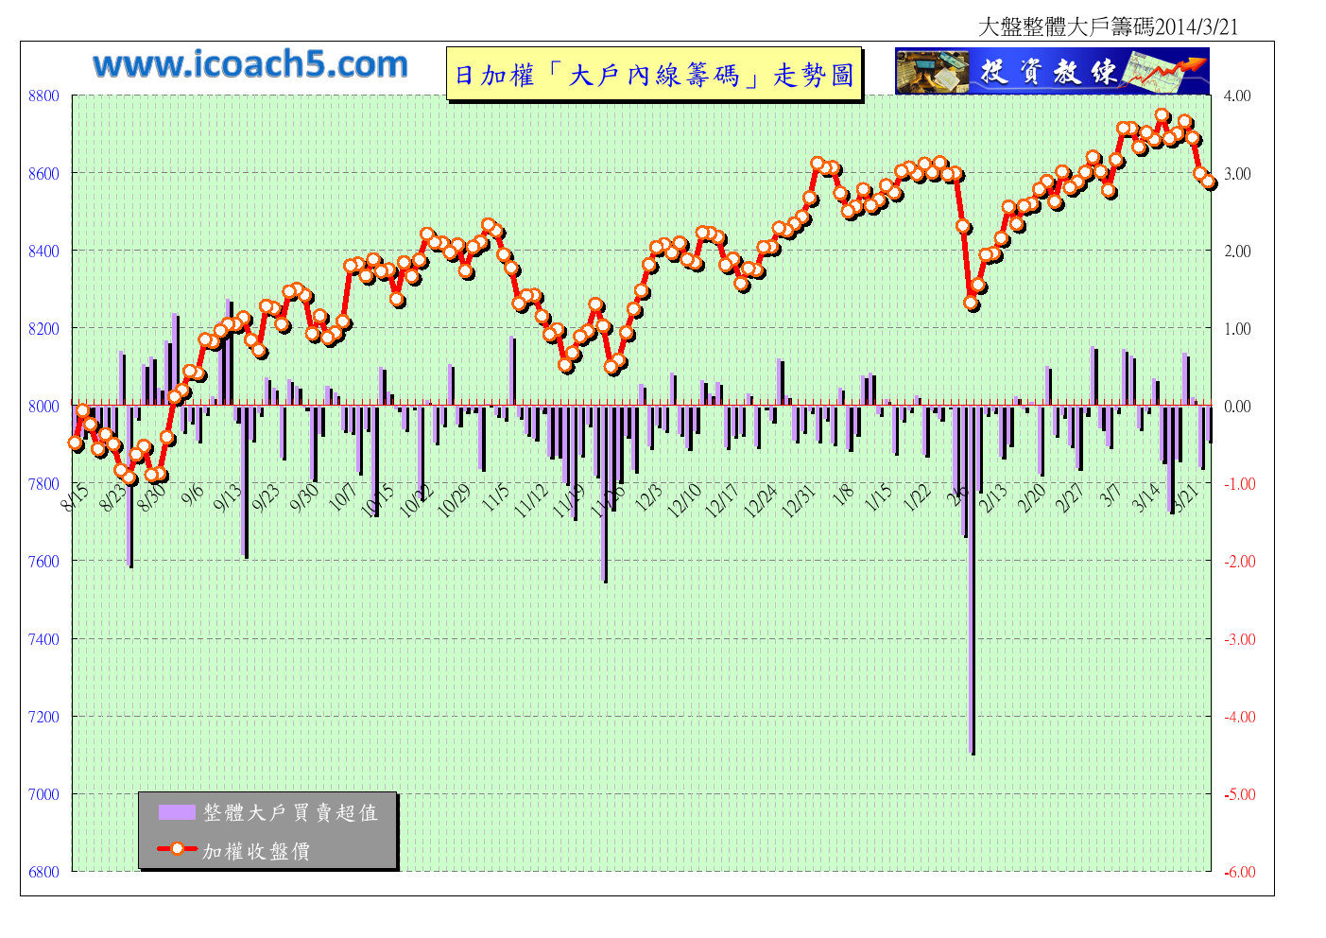Click the right axis value -5.00
1326x938 pixels.
(1240, 794)
